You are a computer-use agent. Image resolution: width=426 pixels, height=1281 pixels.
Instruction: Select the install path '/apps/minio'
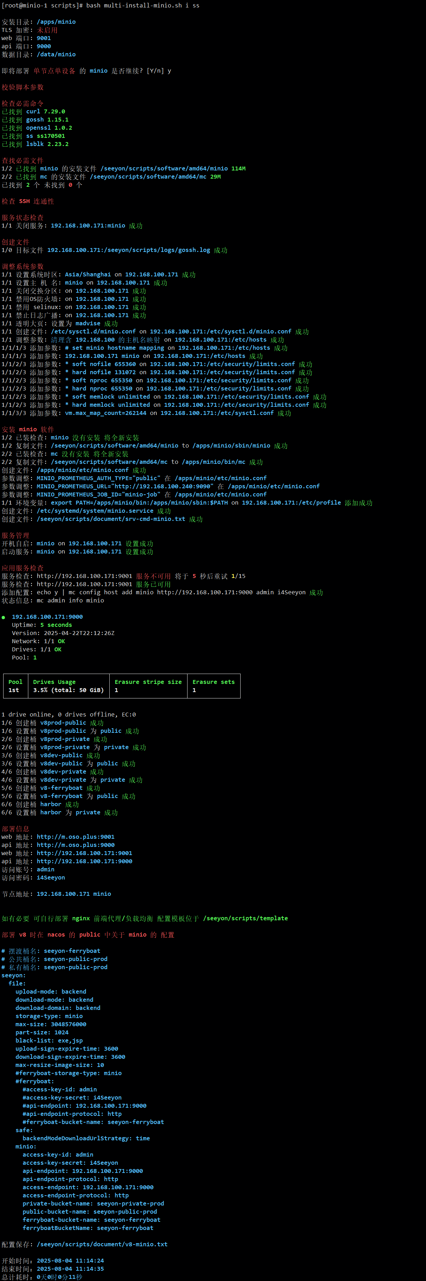[56, 22]
